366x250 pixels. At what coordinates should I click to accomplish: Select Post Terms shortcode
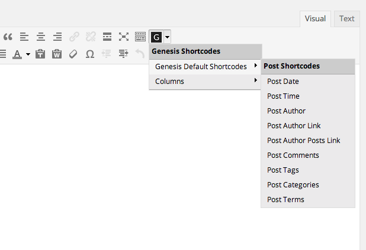(x=308, y=200)
